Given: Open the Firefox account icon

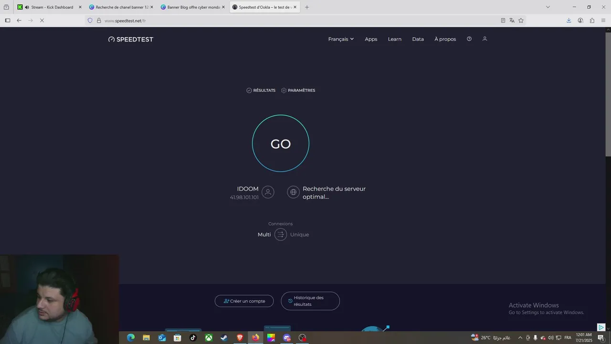Looking at the screenshot, I should click(580, 21).
